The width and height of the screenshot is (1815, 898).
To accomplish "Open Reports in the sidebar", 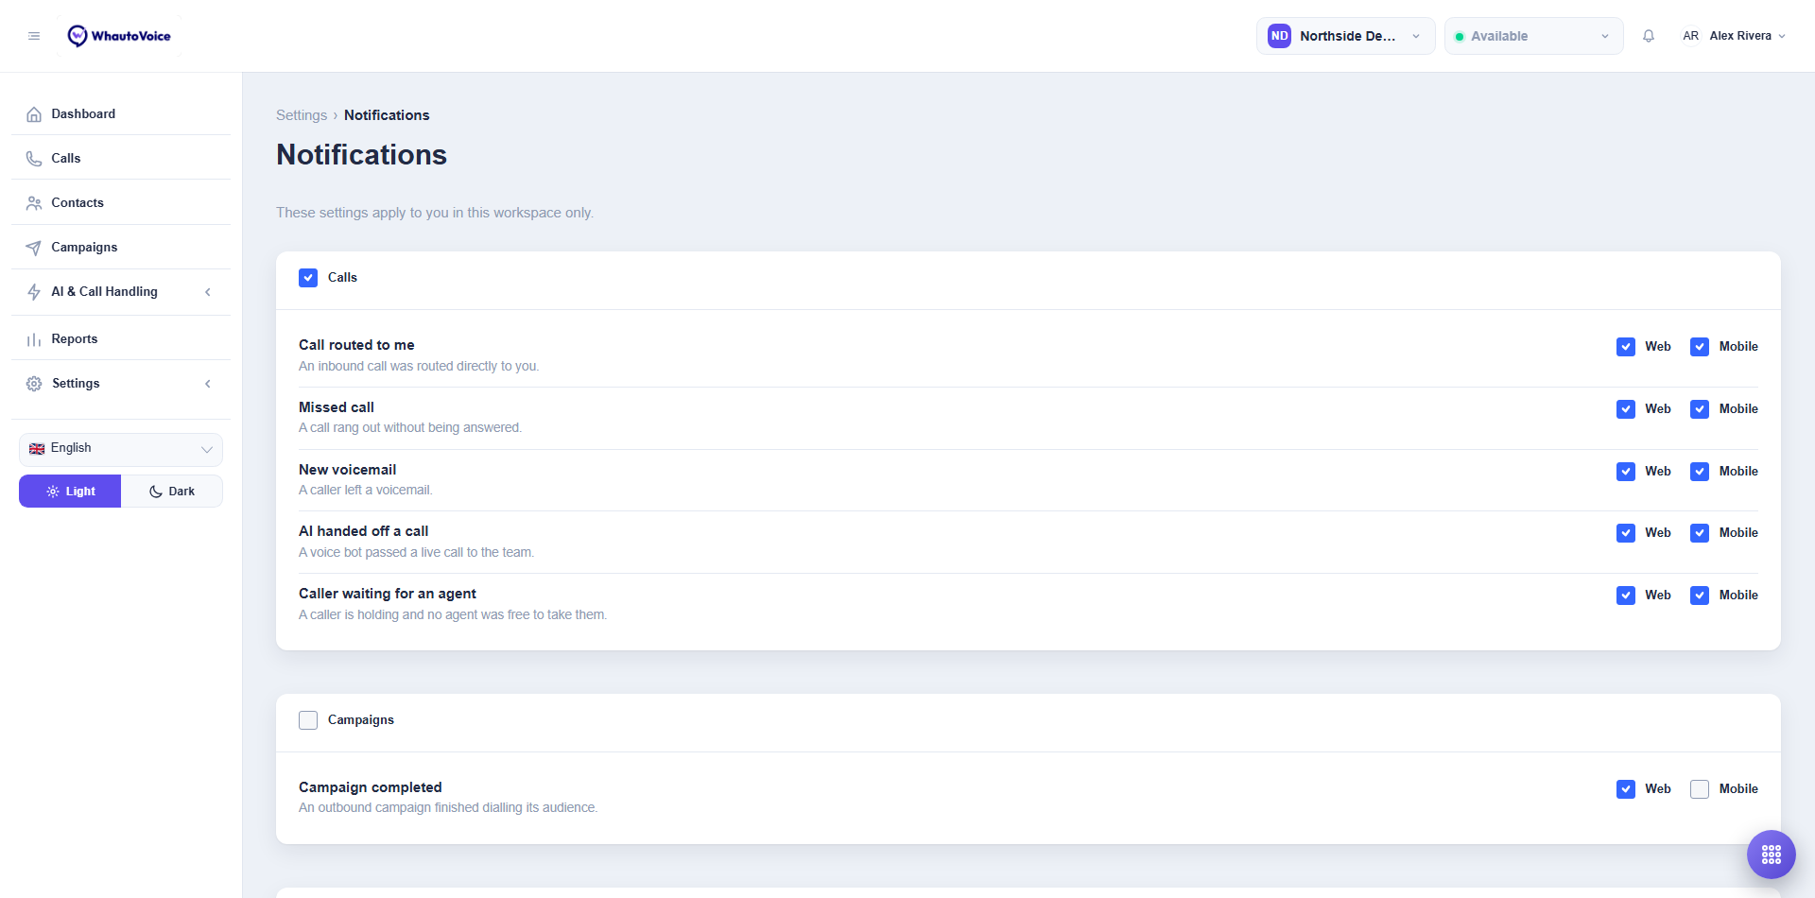I will coord(121,339).
